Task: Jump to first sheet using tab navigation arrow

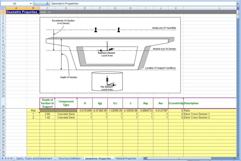Action: point(3,158)
